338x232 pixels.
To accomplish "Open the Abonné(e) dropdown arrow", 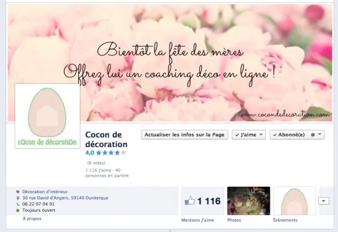I will 320,135.
